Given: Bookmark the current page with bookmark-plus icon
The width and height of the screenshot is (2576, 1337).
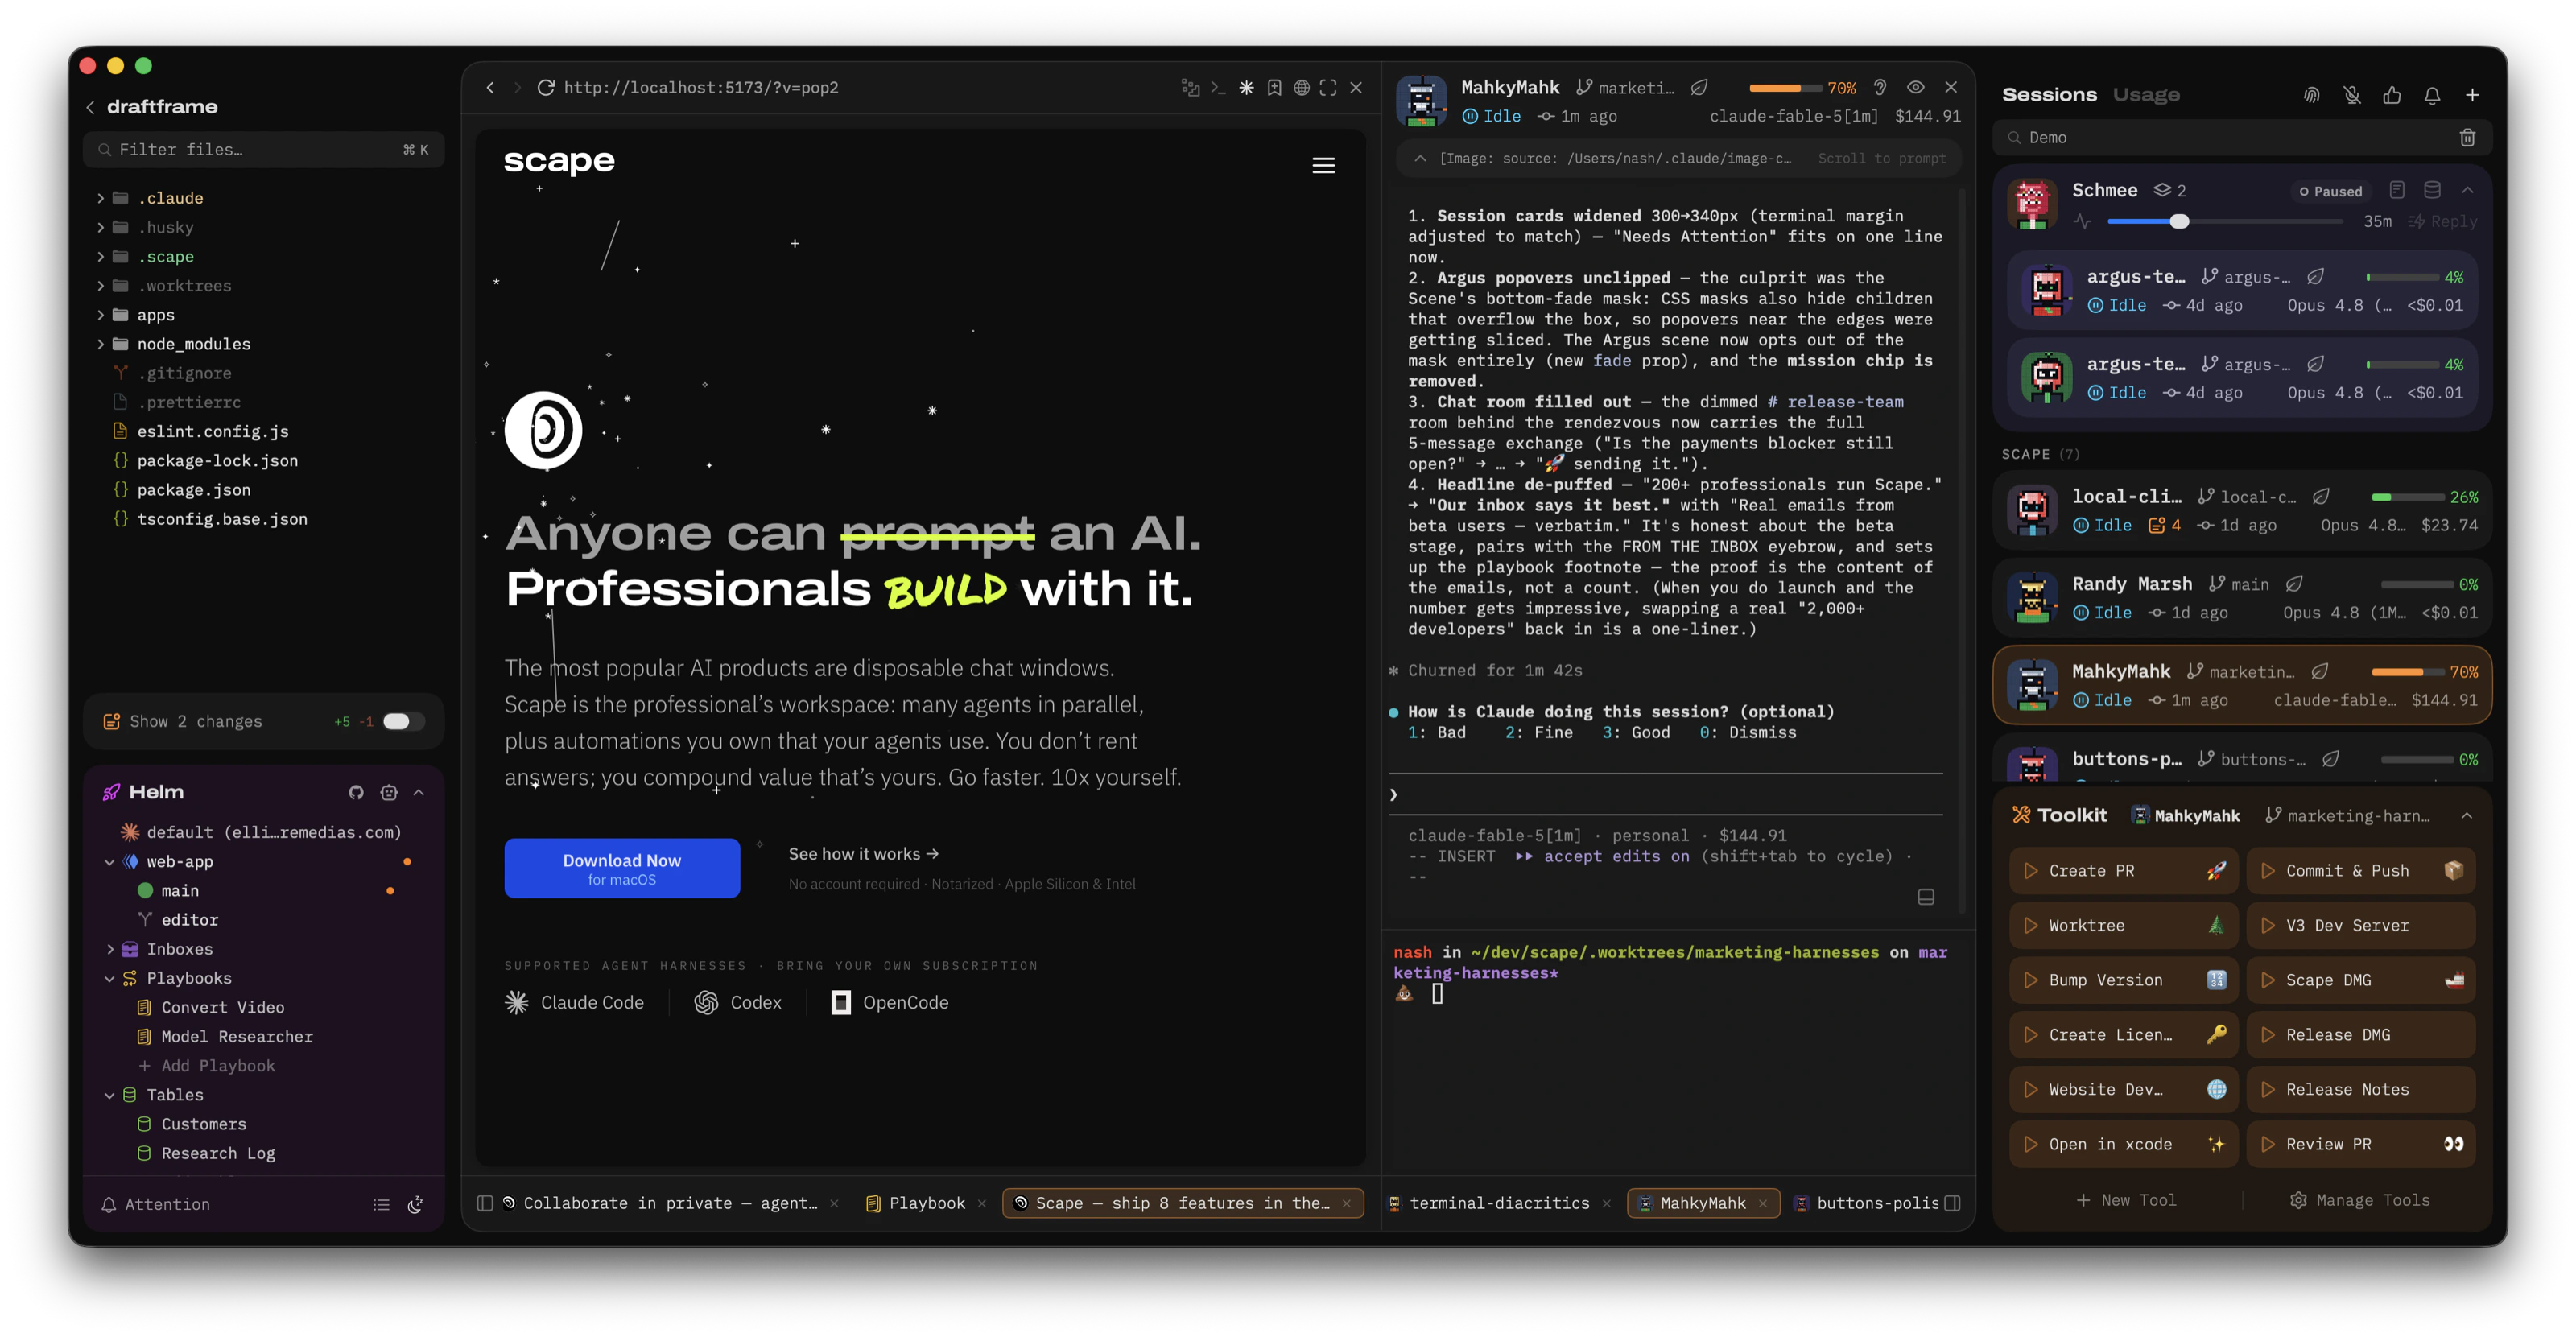Looking at the screenshot, I should click(1274, 88).
